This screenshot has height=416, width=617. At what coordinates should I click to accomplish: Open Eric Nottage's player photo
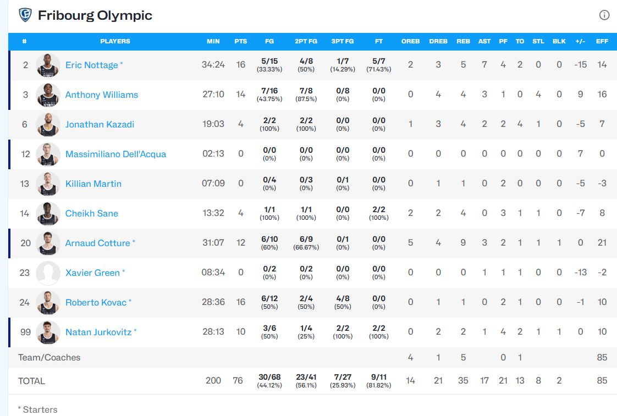point(48,65)
